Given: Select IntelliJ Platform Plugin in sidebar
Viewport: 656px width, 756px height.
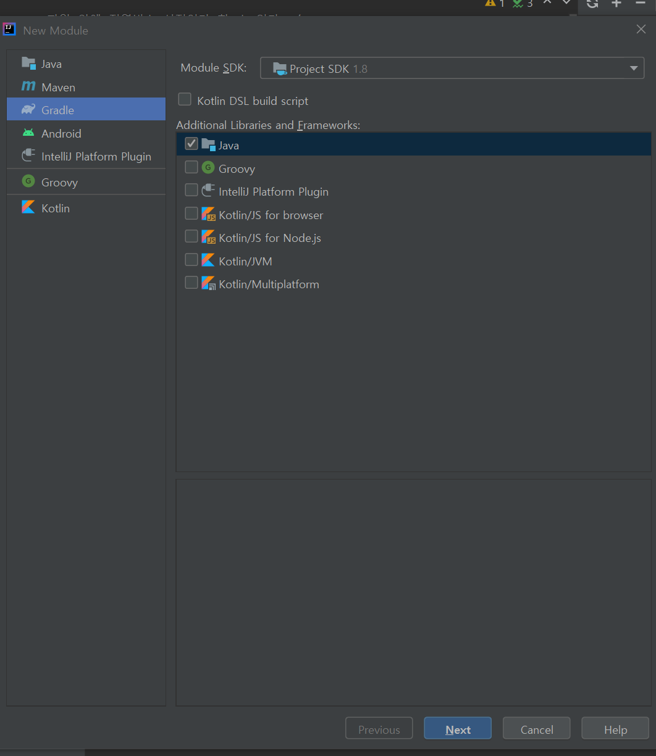Looking at the screenshot, I should tap(86, 156).
